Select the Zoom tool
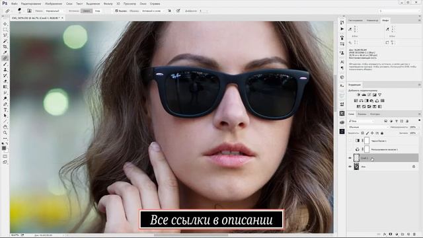This screenshot has height=238, width=423. click(5, 133)
